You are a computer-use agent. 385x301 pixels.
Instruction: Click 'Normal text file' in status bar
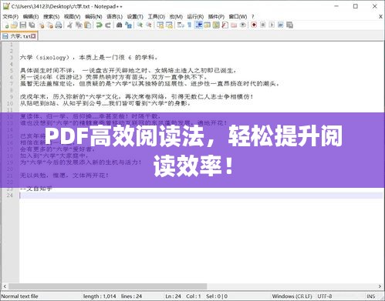tap(20, 296)
